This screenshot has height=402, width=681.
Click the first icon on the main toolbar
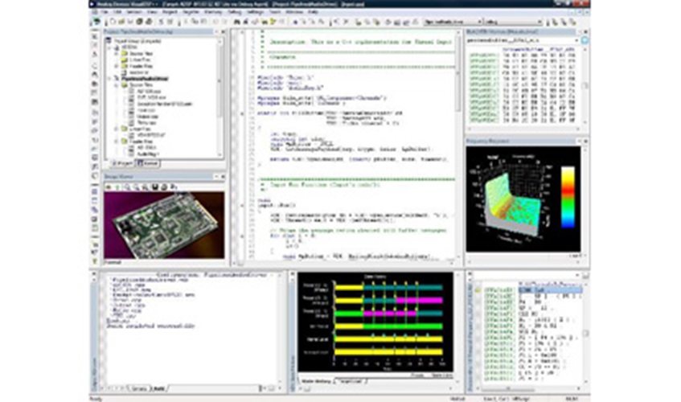tap(99, 22)
